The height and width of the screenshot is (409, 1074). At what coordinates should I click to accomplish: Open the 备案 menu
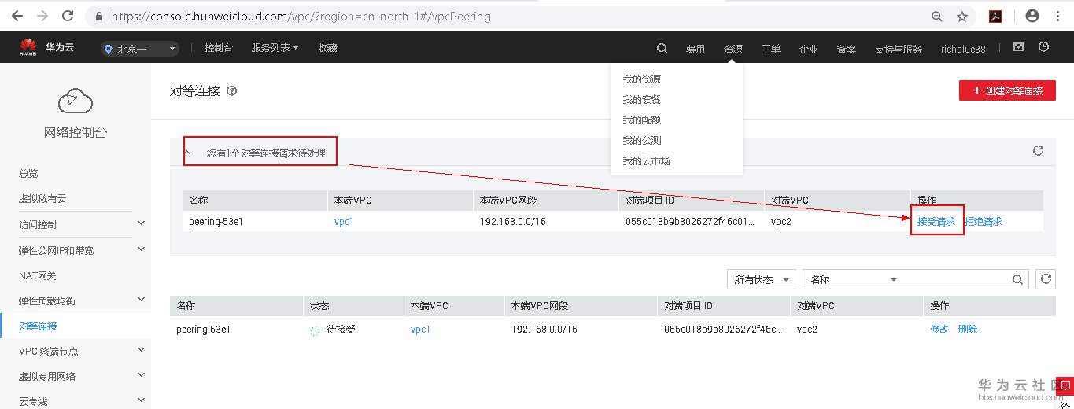(846, 49)
